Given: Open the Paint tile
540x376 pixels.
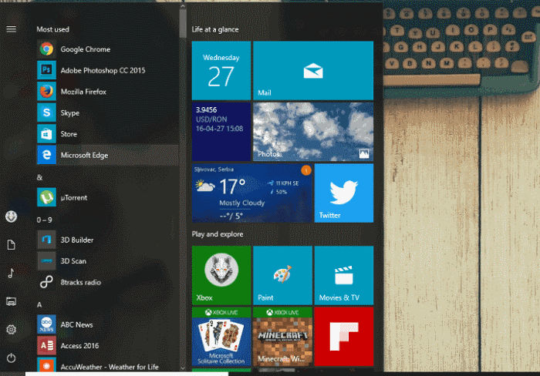Looking at the screenshot, I should [282, 275].
